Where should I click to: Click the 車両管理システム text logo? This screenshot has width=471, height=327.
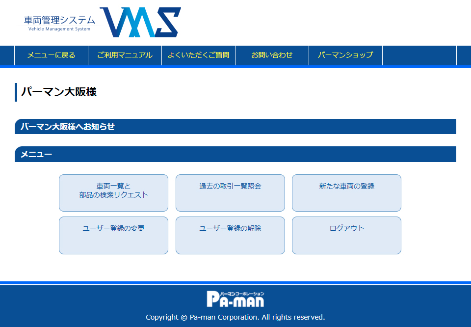(x=57, y=21)
